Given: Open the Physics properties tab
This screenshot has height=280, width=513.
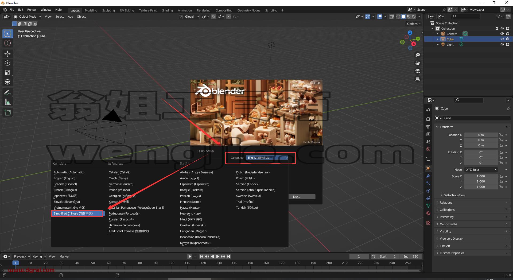Looking at the screenshot, I should (428, 191).
